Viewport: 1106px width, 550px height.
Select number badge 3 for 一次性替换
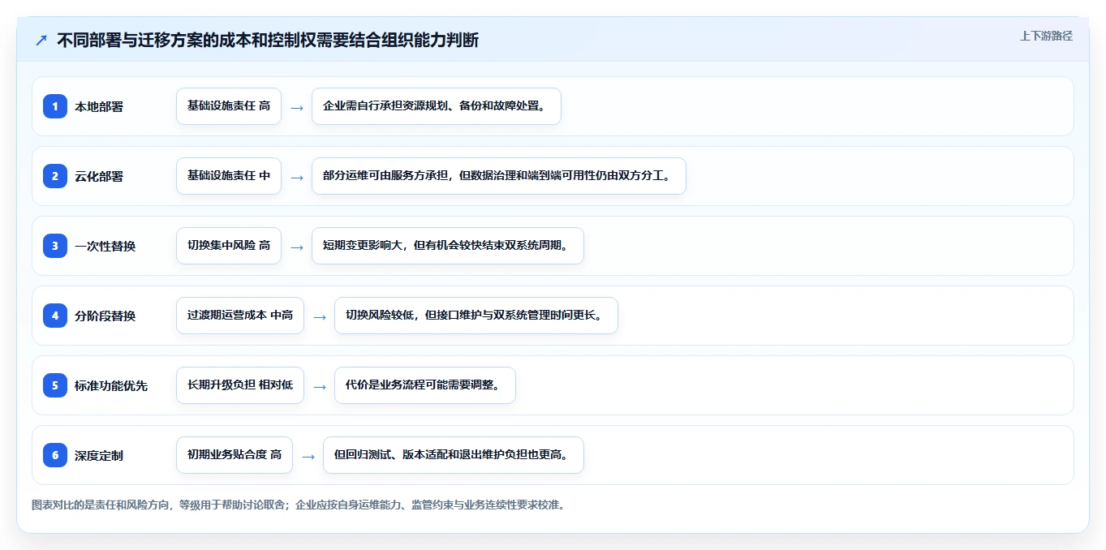[55, 246]
